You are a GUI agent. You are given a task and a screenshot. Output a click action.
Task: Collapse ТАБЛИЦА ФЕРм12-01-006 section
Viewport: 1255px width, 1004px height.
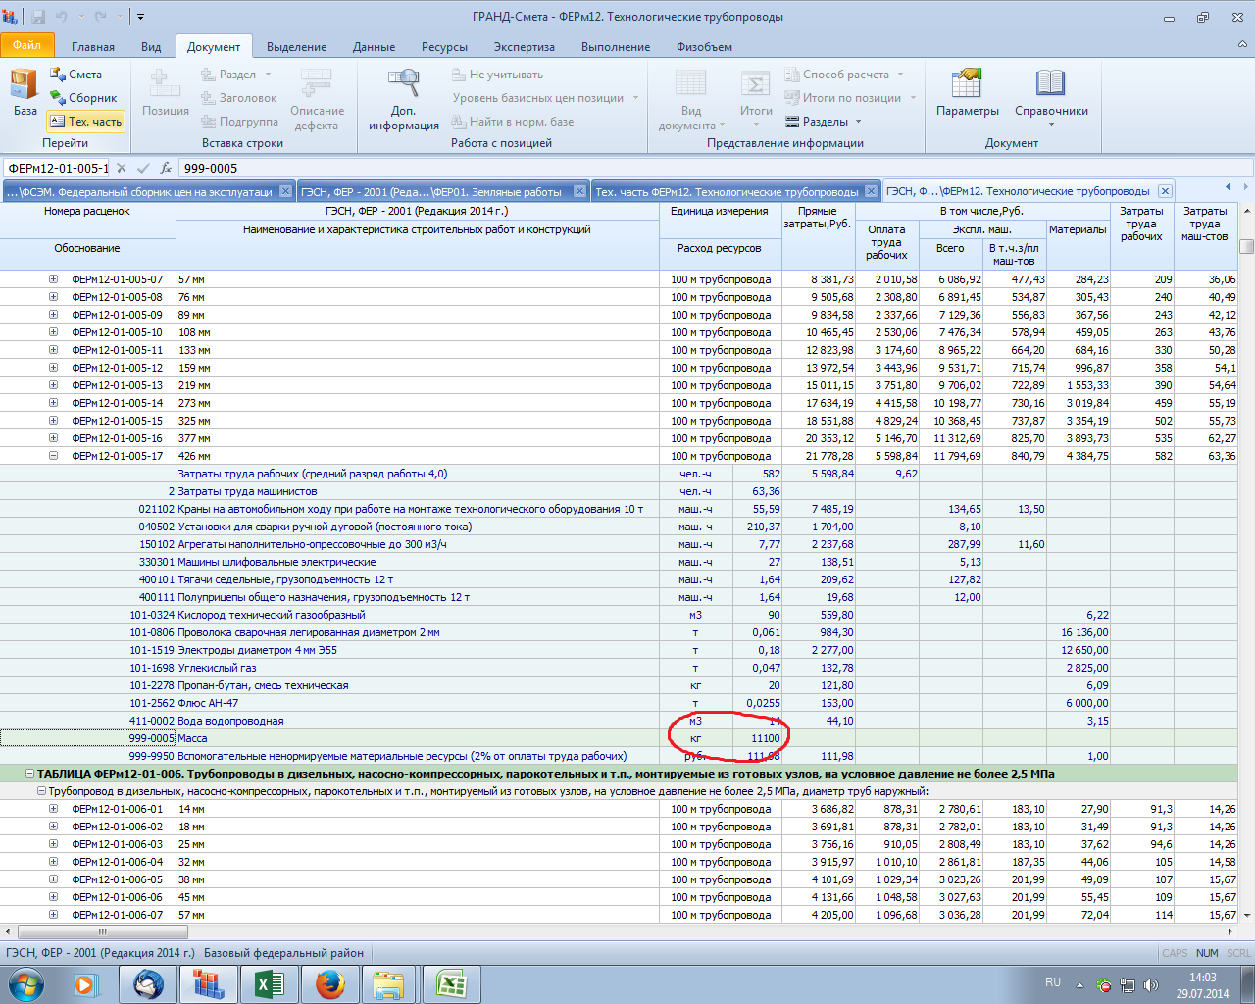tap(29, 774)
